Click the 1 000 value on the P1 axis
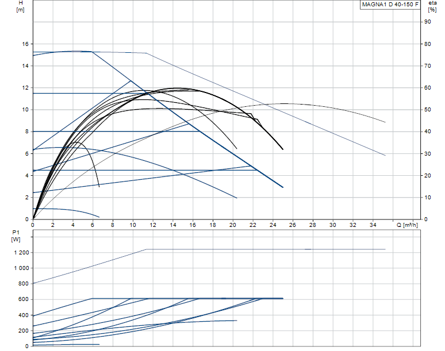The height and width of the screenshot is (351, 445). (x=22, y=268)
